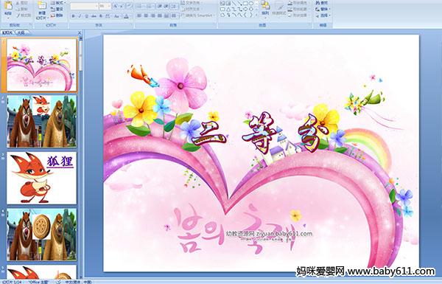Click the Paste clipboard icon

8,7
